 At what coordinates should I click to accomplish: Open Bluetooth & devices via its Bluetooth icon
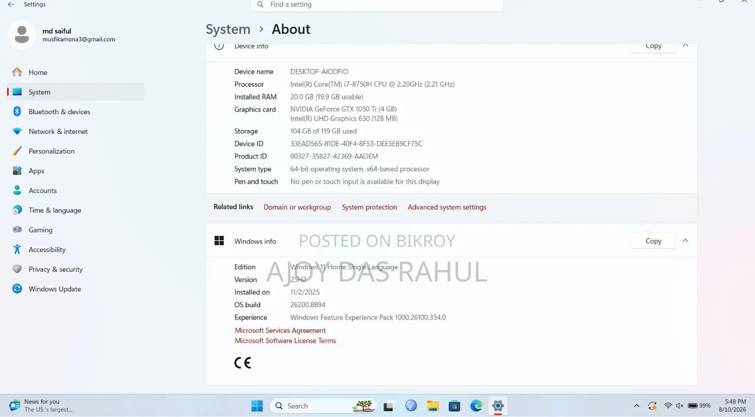point(17,112)
